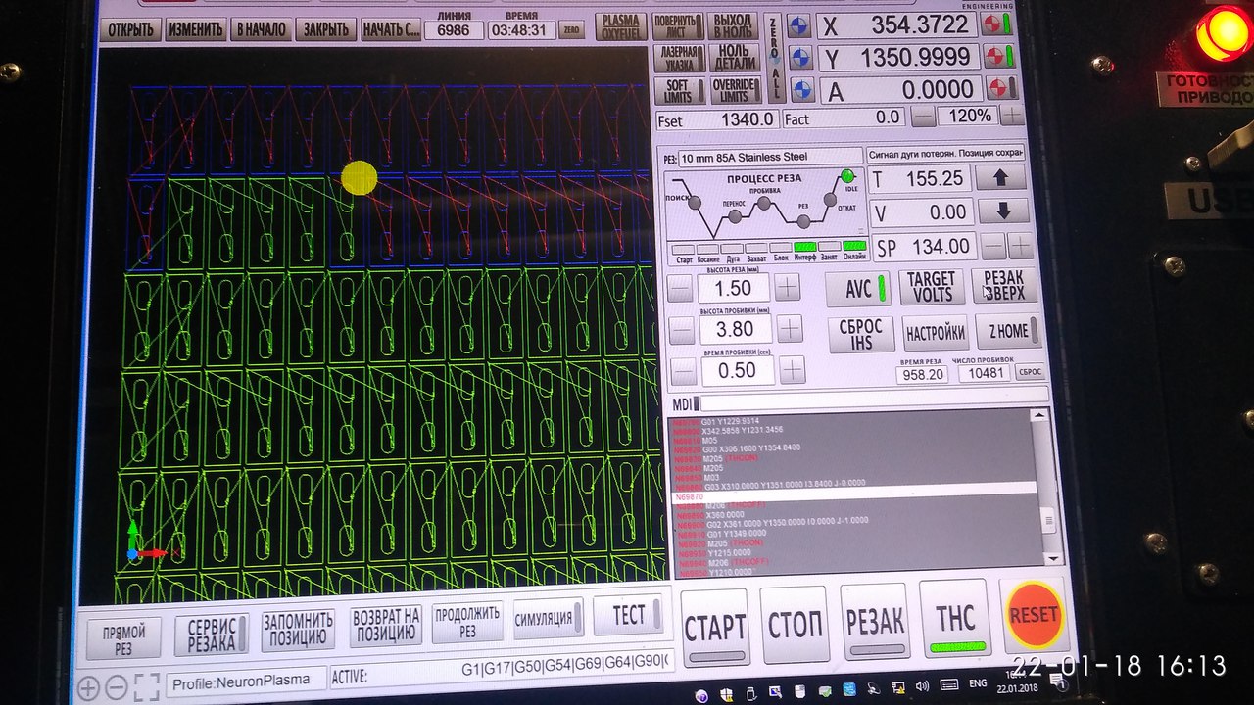1254x705 pixels.
Task: Click the ЗАПОМНИТЬ ПОЗИЦИЮ button
Action: pos(298,630)
